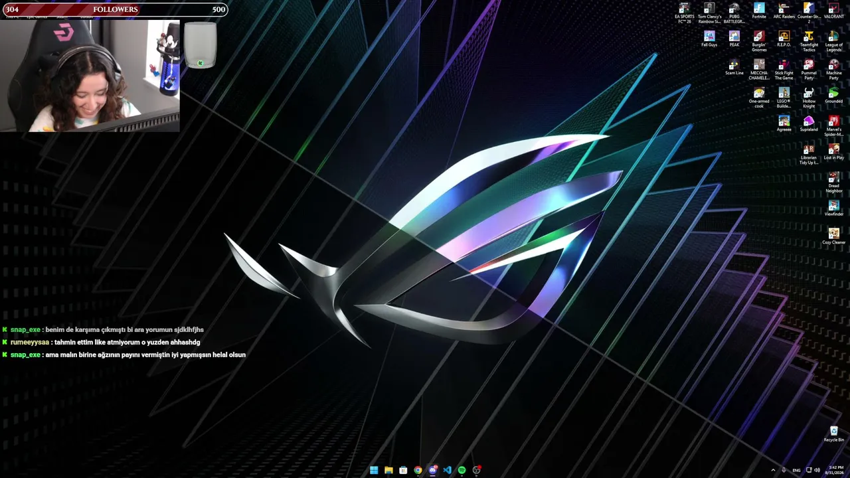The width and height of the screenshot is (850, 478).
Task: Open the Windows Start menu
Action: coord(374,470)
